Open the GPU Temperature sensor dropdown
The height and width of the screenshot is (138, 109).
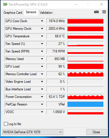pos(42,36)
